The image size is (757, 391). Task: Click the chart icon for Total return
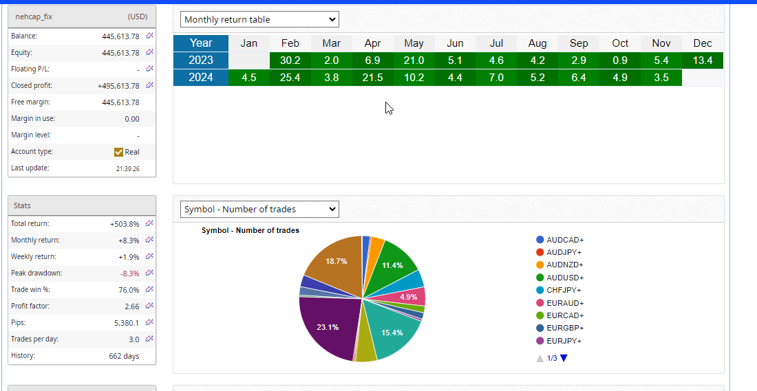click(149, 223)
